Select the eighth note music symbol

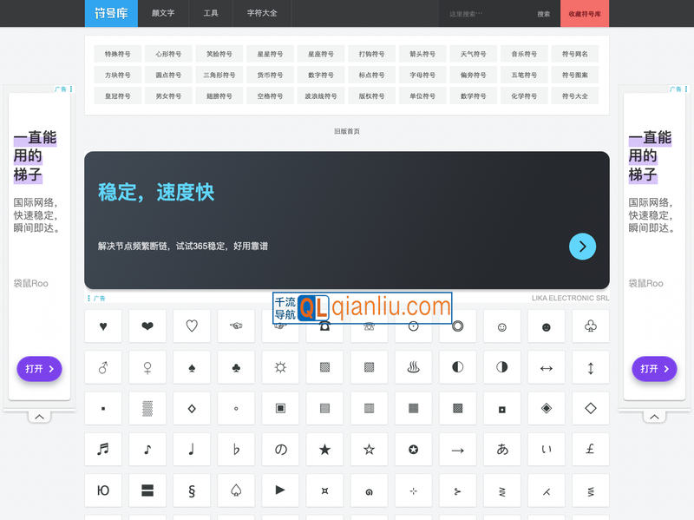coord(147,449)
